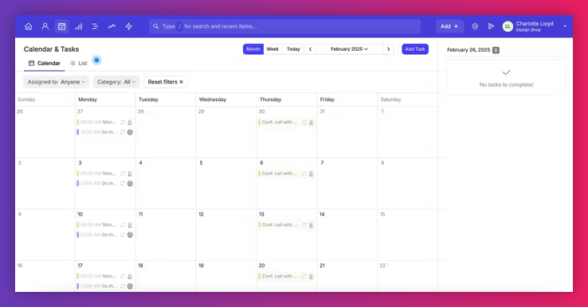This screenshot has height=307, width=588.
Task: Click gray assignee avatar on Monday 17 Go th... event
Action: click(x=130, y=286)
